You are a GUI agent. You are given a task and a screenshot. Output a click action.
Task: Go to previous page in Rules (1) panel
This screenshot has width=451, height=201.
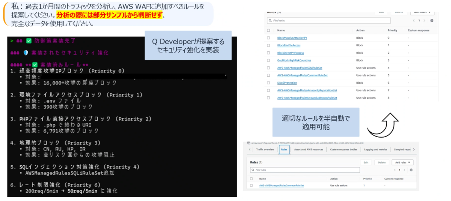click(x=395, y=170)
